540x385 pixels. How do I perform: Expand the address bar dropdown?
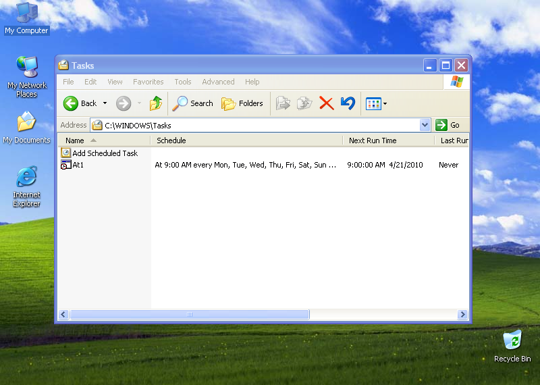(425, 125)
